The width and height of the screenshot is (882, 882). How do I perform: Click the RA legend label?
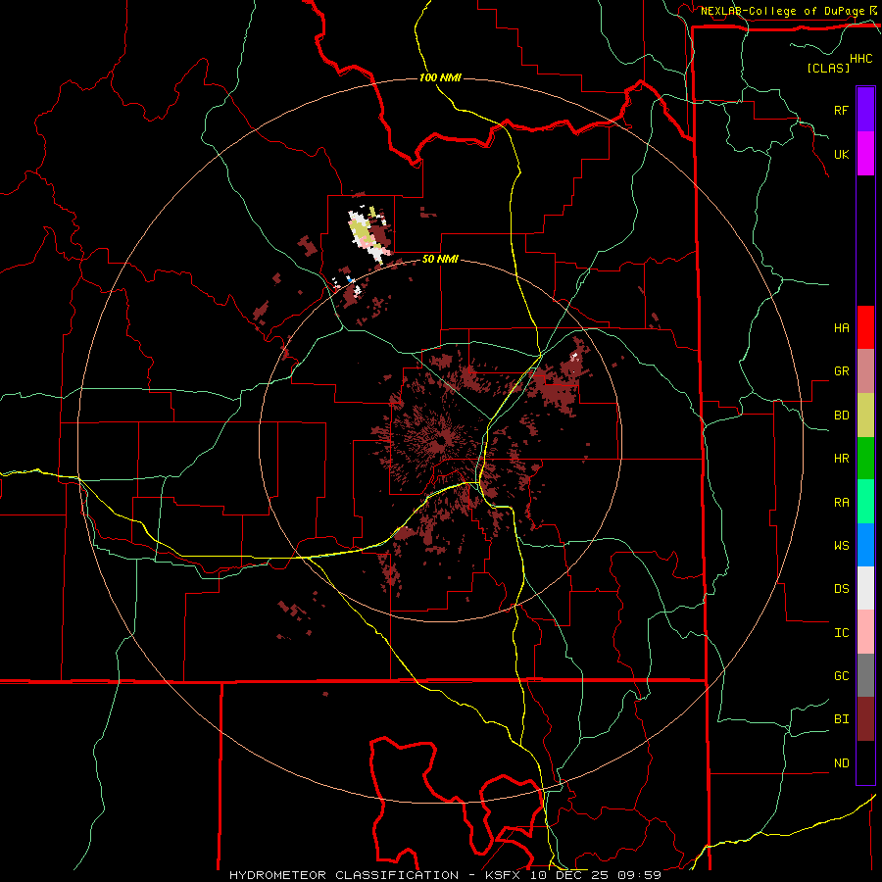841,503
